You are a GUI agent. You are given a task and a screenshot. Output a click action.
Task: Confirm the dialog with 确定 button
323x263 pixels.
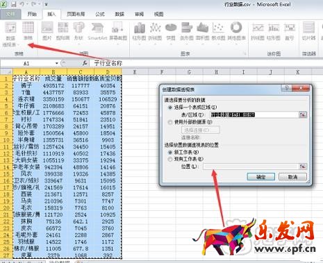(261, 177)
